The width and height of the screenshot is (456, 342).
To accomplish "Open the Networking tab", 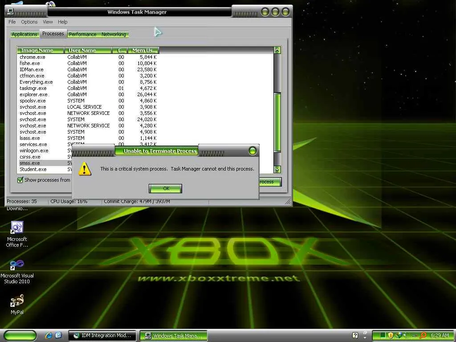I will click(x=114, y=34).
